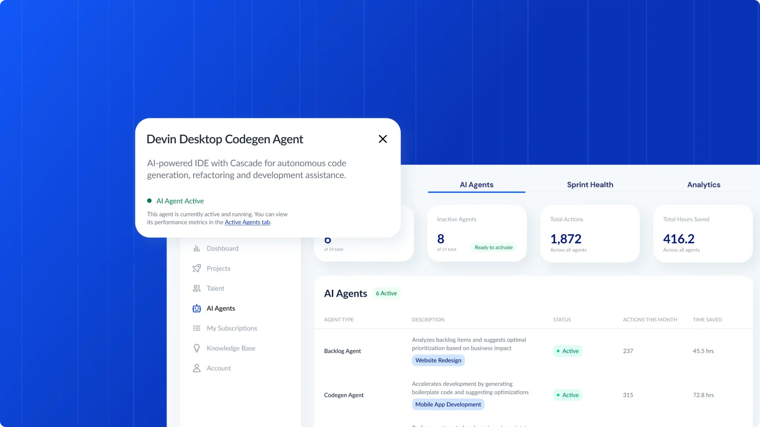Select the Backlog Agent row name
Viewport: 760px width, 427px height.
[342, 351]
